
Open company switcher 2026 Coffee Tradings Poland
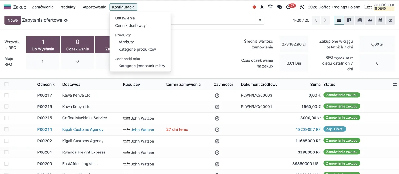coord(334,7)
